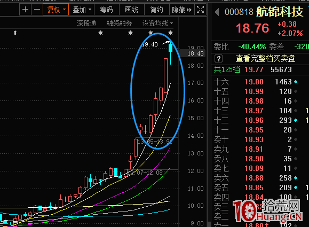309x227 pixels.
Task: Click the 筹码 toolbar button
Action: (106, 10)
